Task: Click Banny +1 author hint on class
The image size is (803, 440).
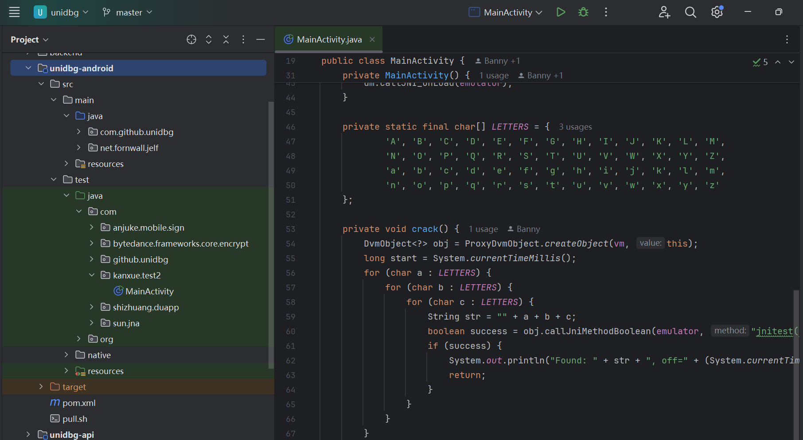Action: (x=498, y=61)
